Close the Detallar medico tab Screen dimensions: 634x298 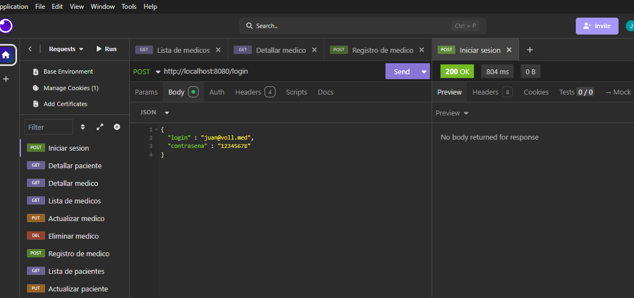click(x=314, y=50)
